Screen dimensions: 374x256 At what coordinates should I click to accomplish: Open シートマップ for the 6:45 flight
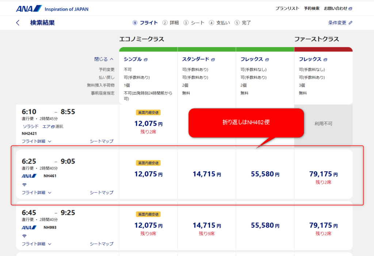coord(102,244)
